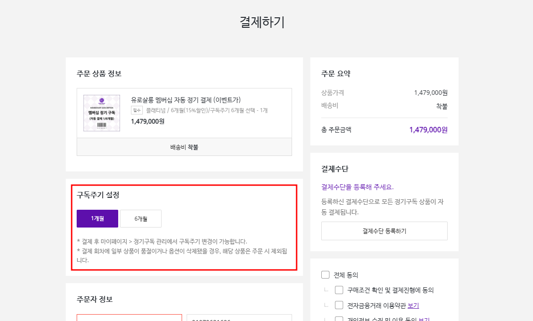
Task: Click the 주문 요약 section heading
Action: pos(336,74)
